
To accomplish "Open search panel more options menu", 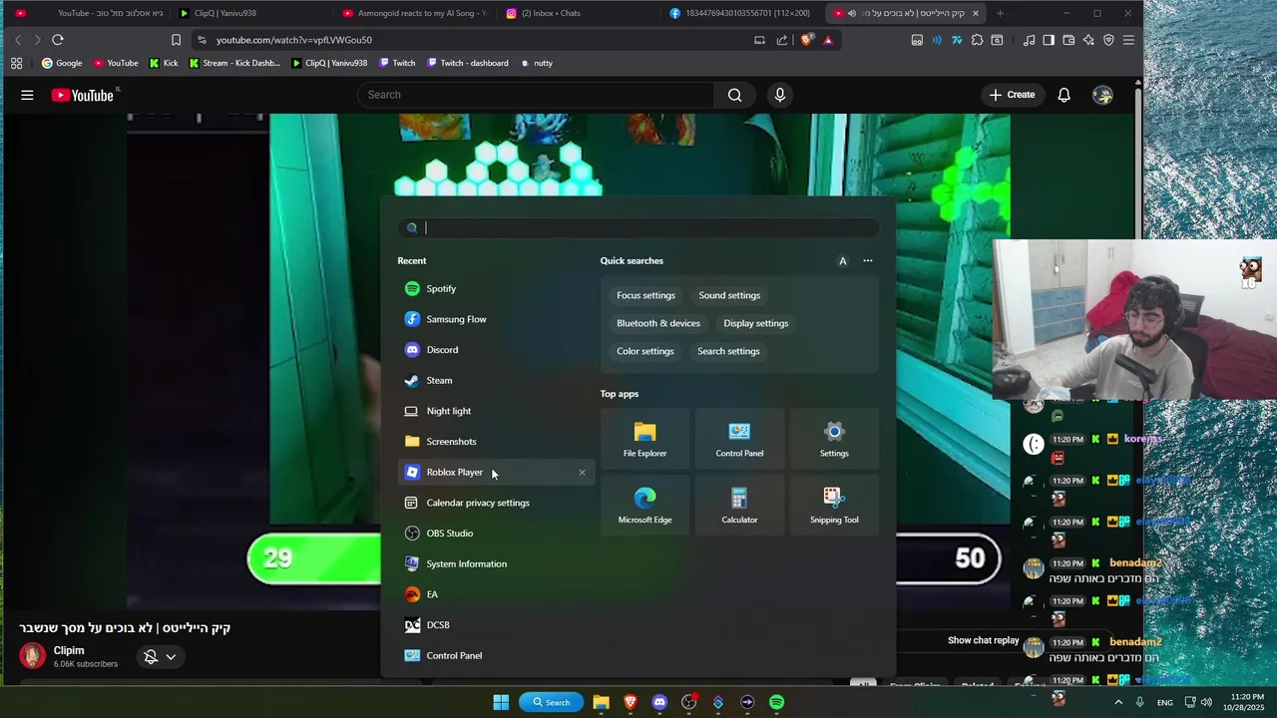I will pyautogui.click(x=868, y=261).
